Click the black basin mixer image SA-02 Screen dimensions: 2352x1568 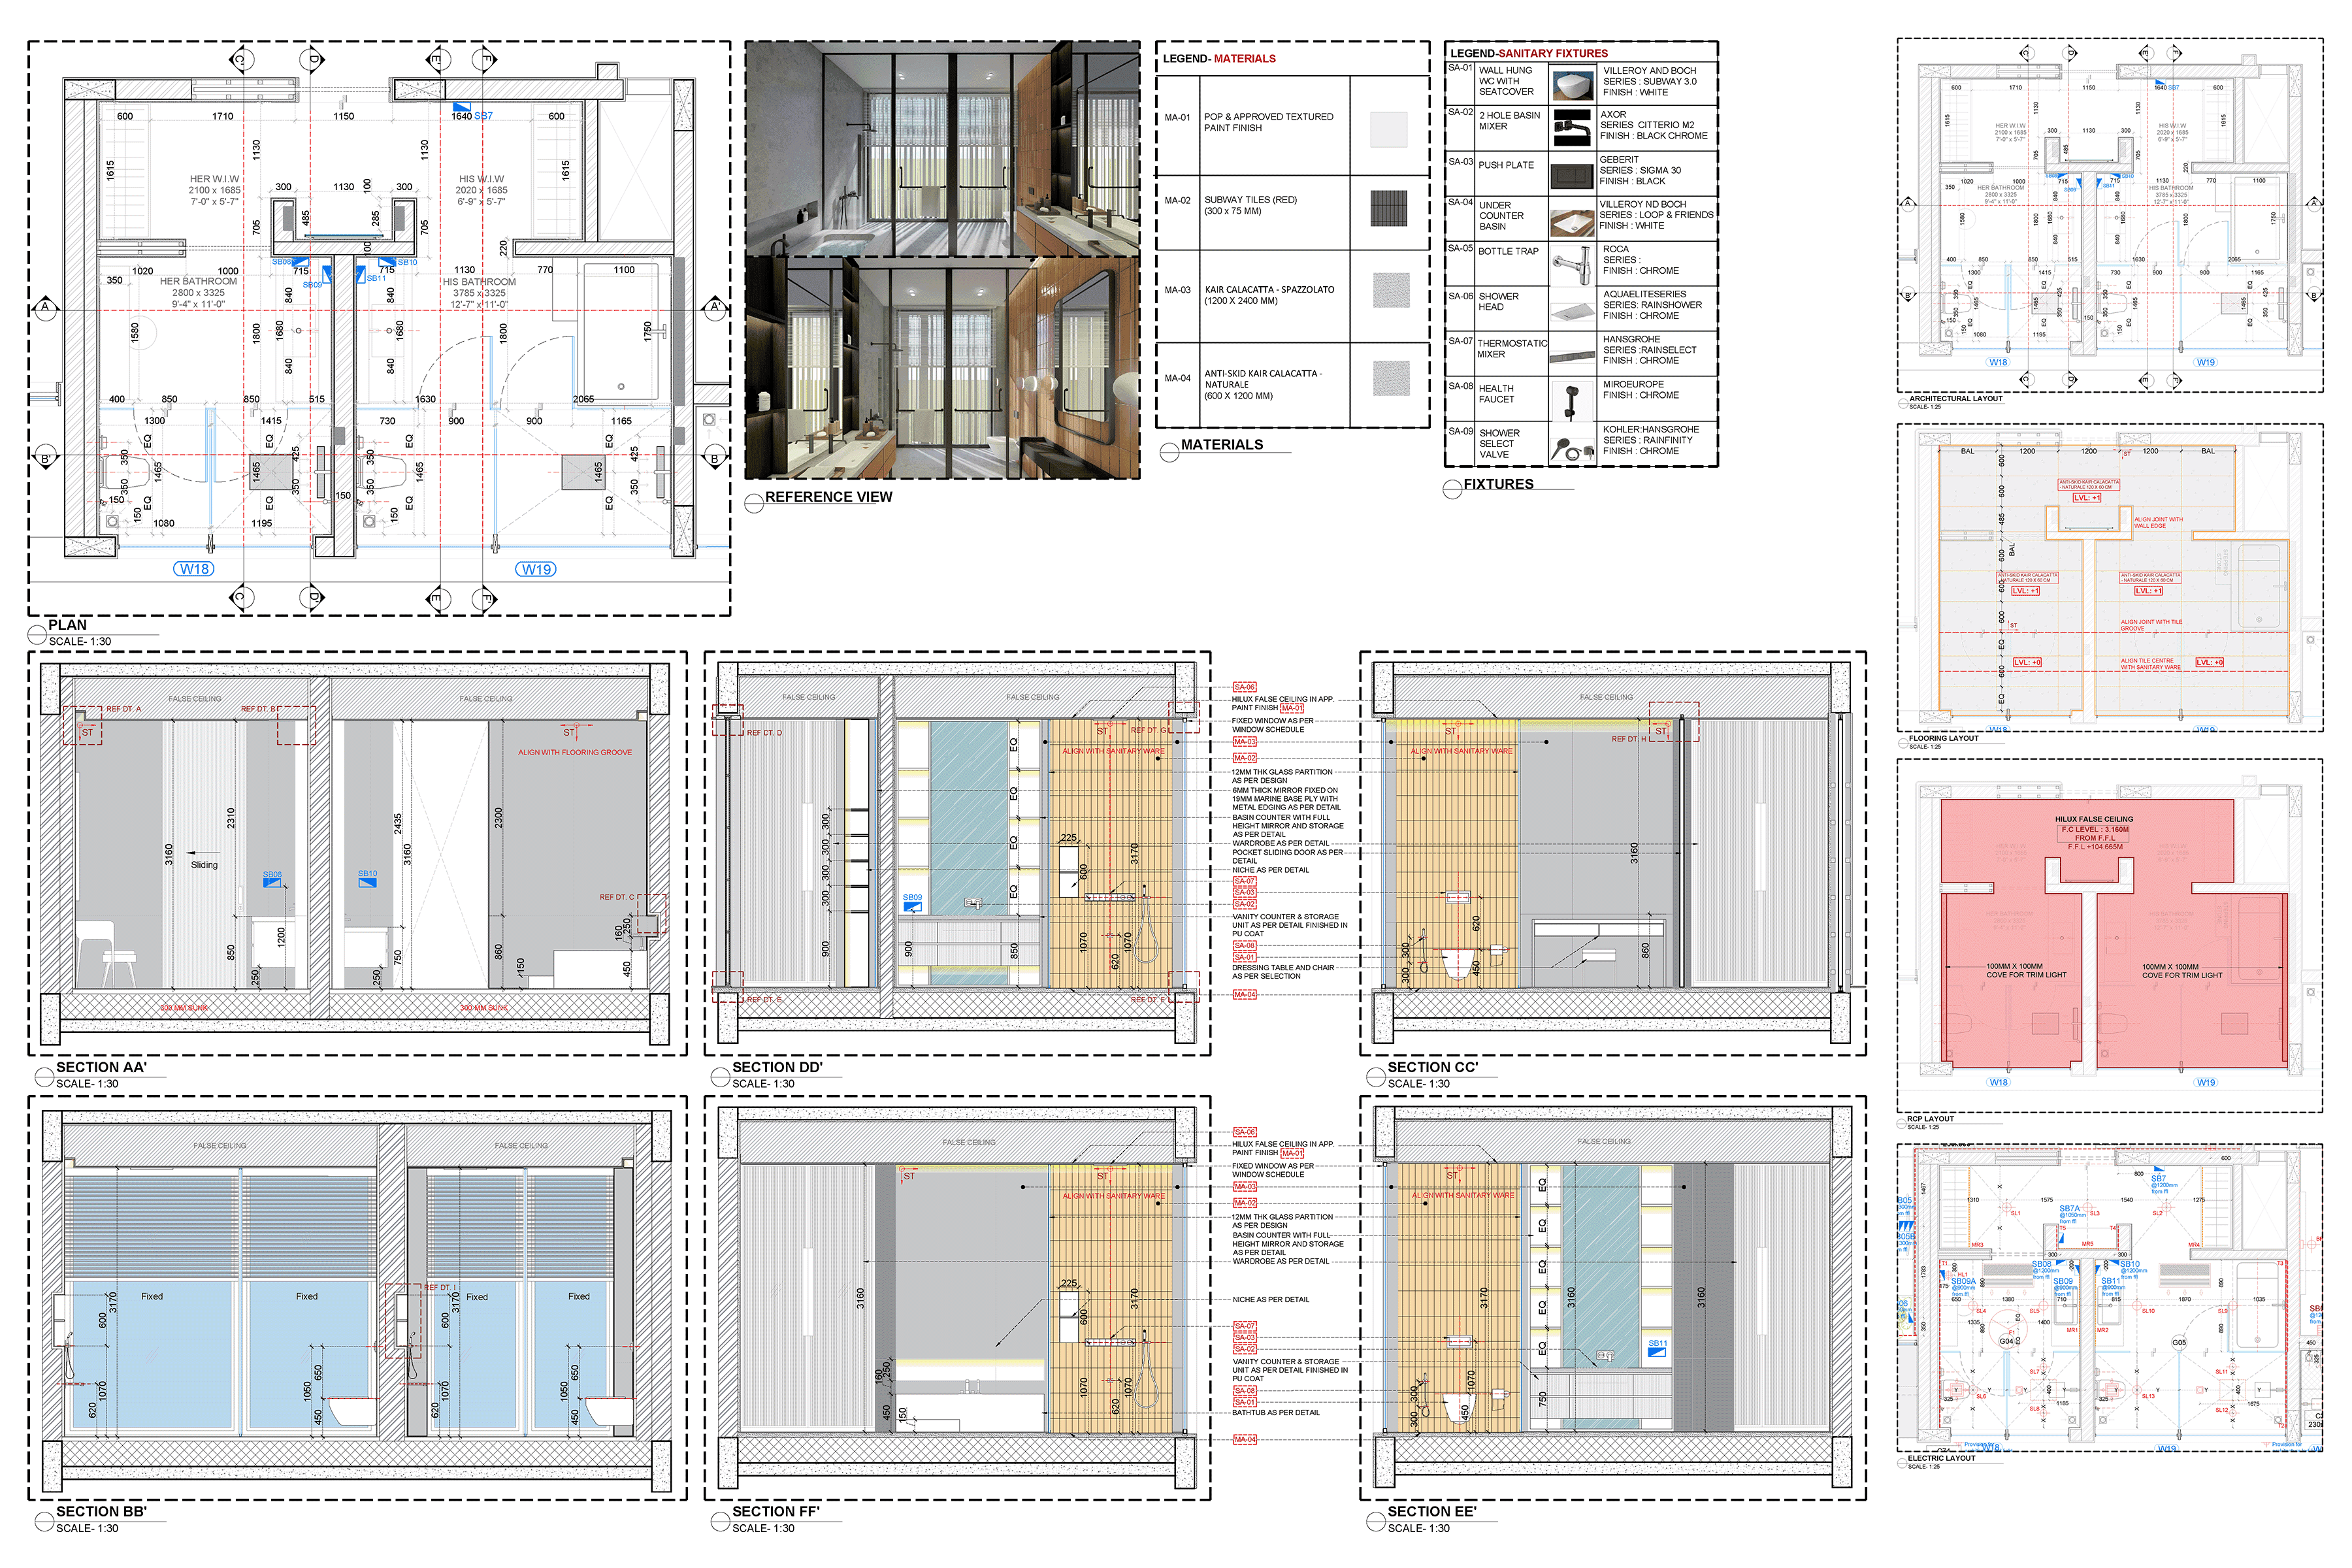[1573, 128]
